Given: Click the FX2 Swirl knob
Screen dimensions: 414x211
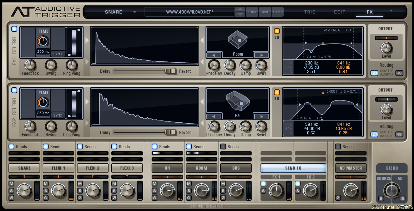Looking at the screenshot, I should coord(261,126).
